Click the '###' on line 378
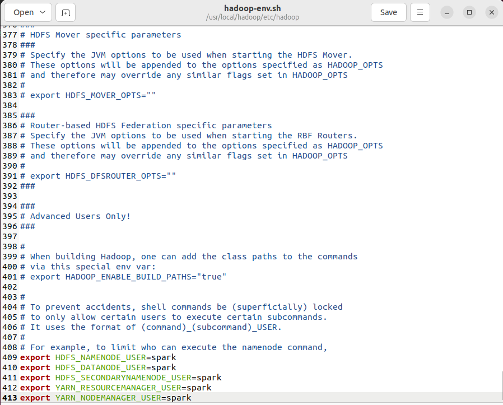Screen dimensions: 503x405 click(27, 45)
